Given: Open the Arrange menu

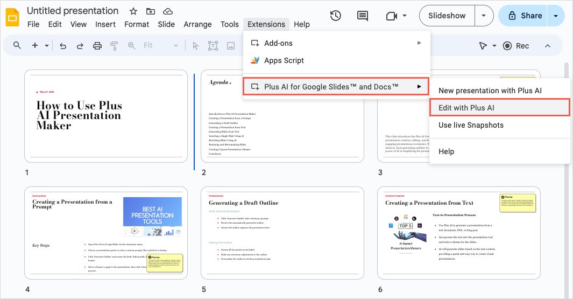Looking at the screenshot, I should (x=197, y=24).
